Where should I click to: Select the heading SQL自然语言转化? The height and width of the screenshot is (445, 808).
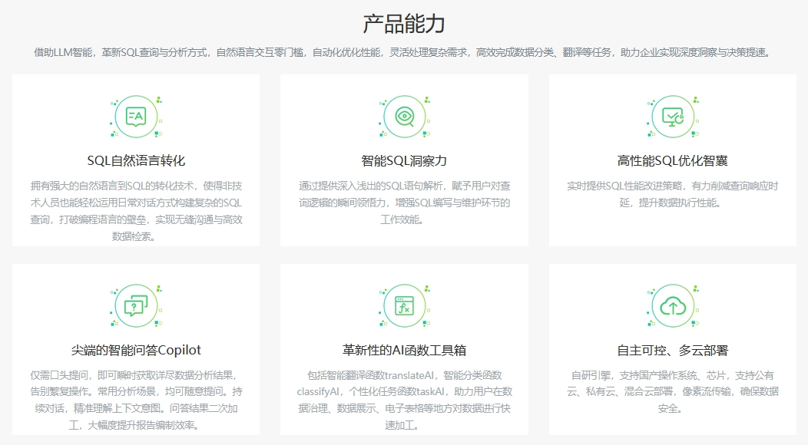136,160
